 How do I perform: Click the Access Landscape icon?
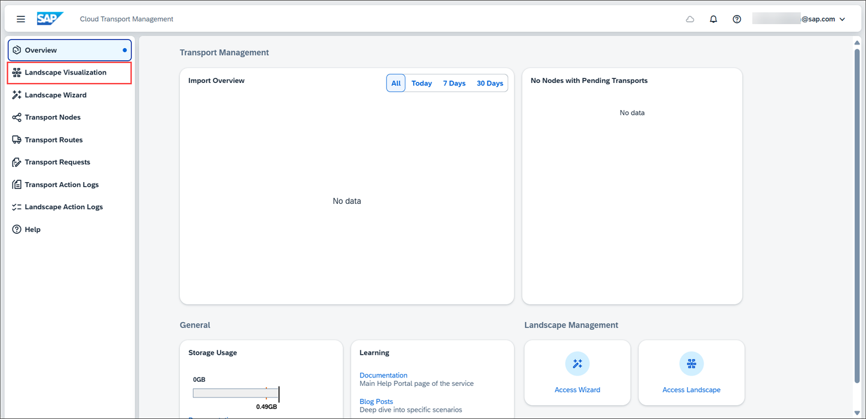692,364
